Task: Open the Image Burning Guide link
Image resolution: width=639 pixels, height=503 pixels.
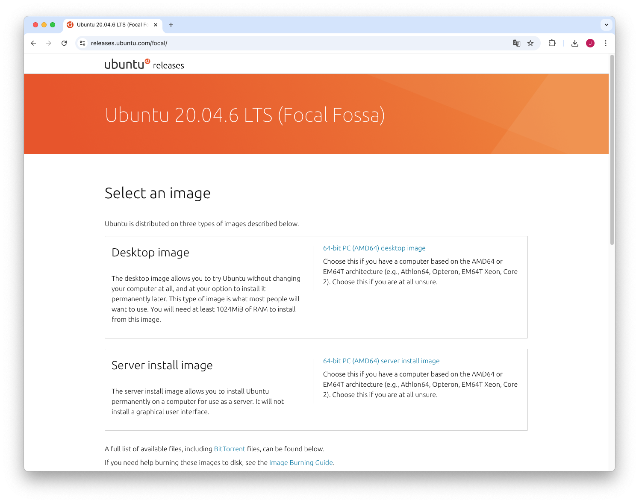Action: tap(301, 462)
